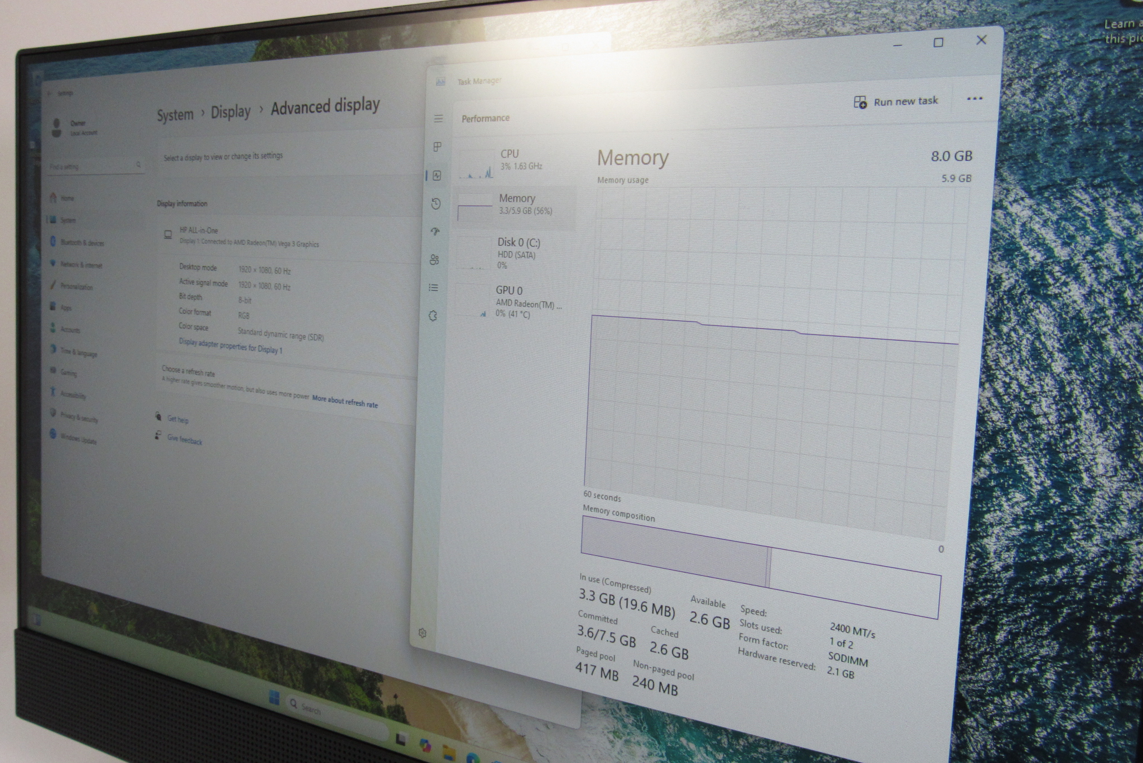Open the three-dot more options menu

point(974,99)
